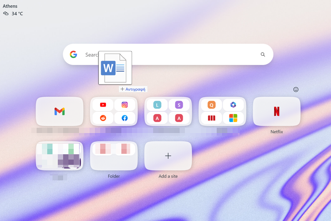Open the teal L shortcut icon
The height and width of the screenshot is (221, 331).
click(x=157, y=105)
